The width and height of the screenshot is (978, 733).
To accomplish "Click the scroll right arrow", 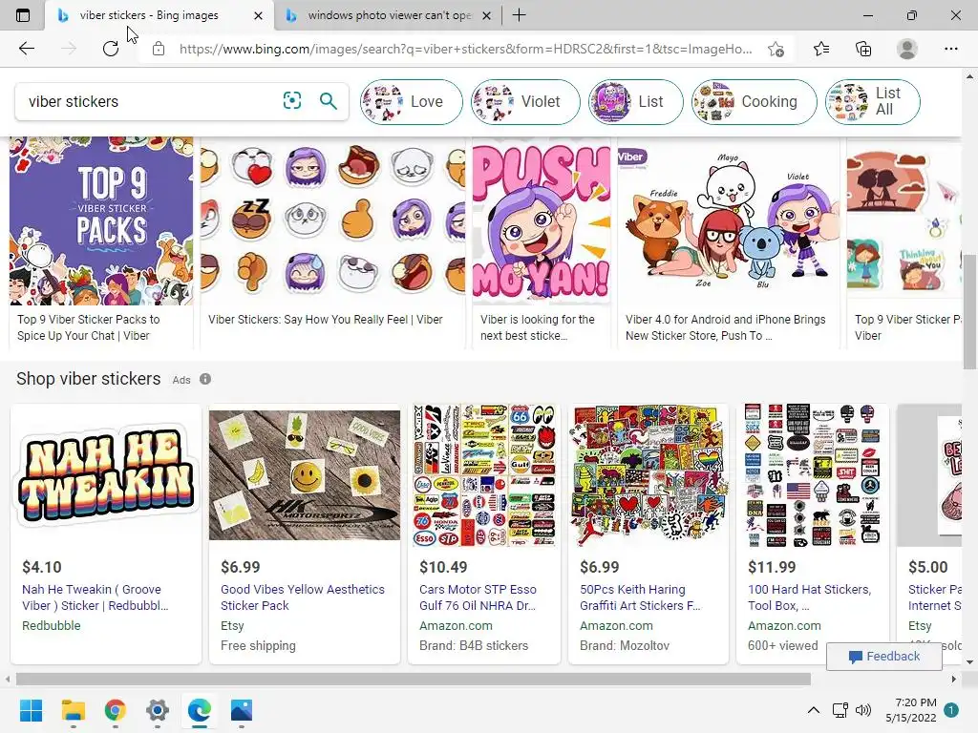I will (954, 679).
